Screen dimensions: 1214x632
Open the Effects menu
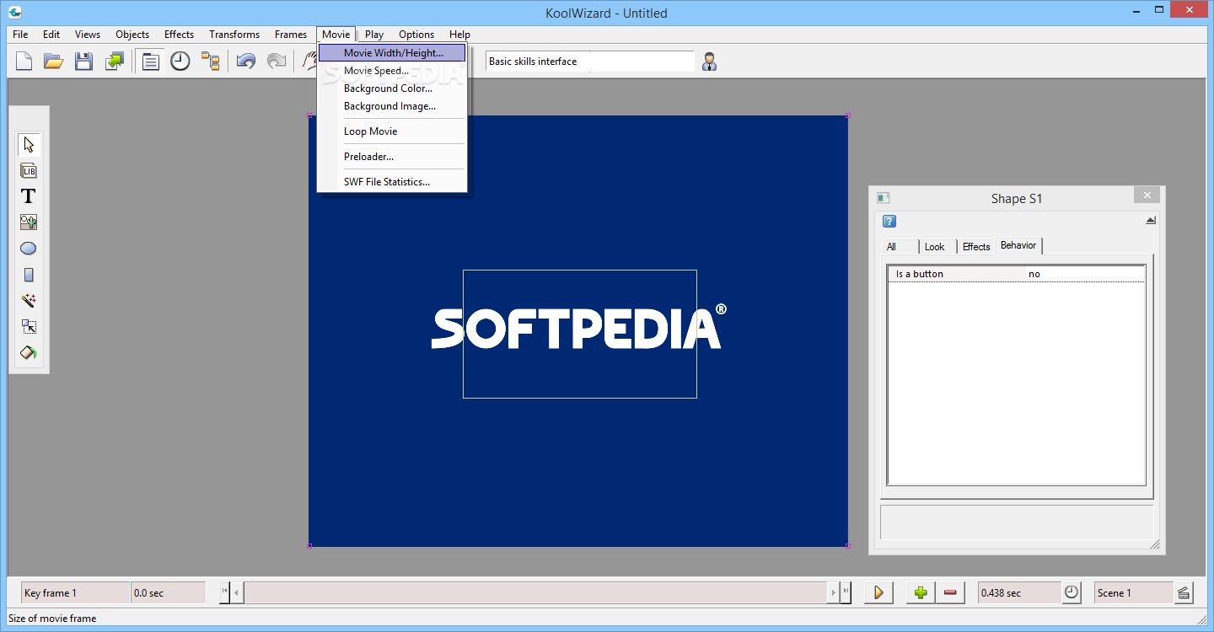179,35
